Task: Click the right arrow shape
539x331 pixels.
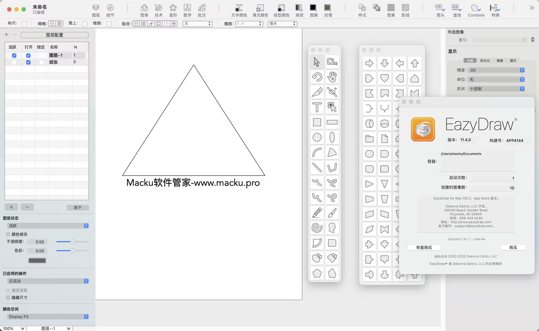Action: [x=369, y=63]
